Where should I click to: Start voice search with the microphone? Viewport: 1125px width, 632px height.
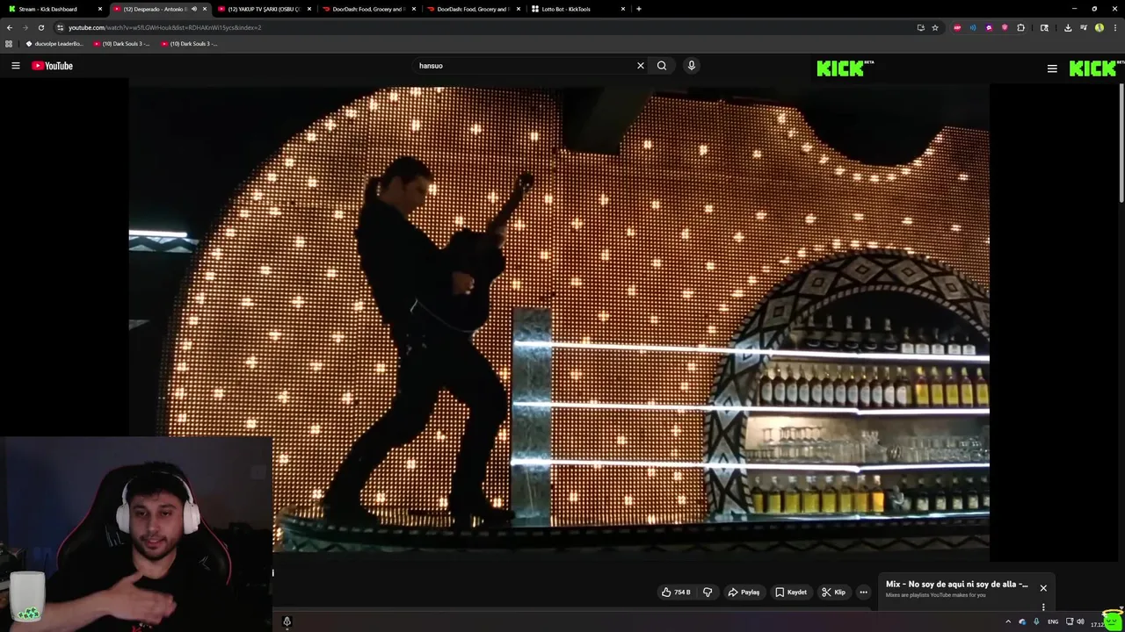692,66
